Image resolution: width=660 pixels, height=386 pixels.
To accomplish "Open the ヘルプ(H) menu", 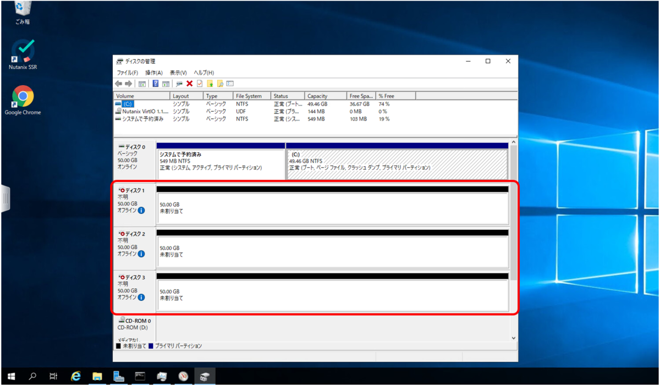I will (x=204, y=73).
